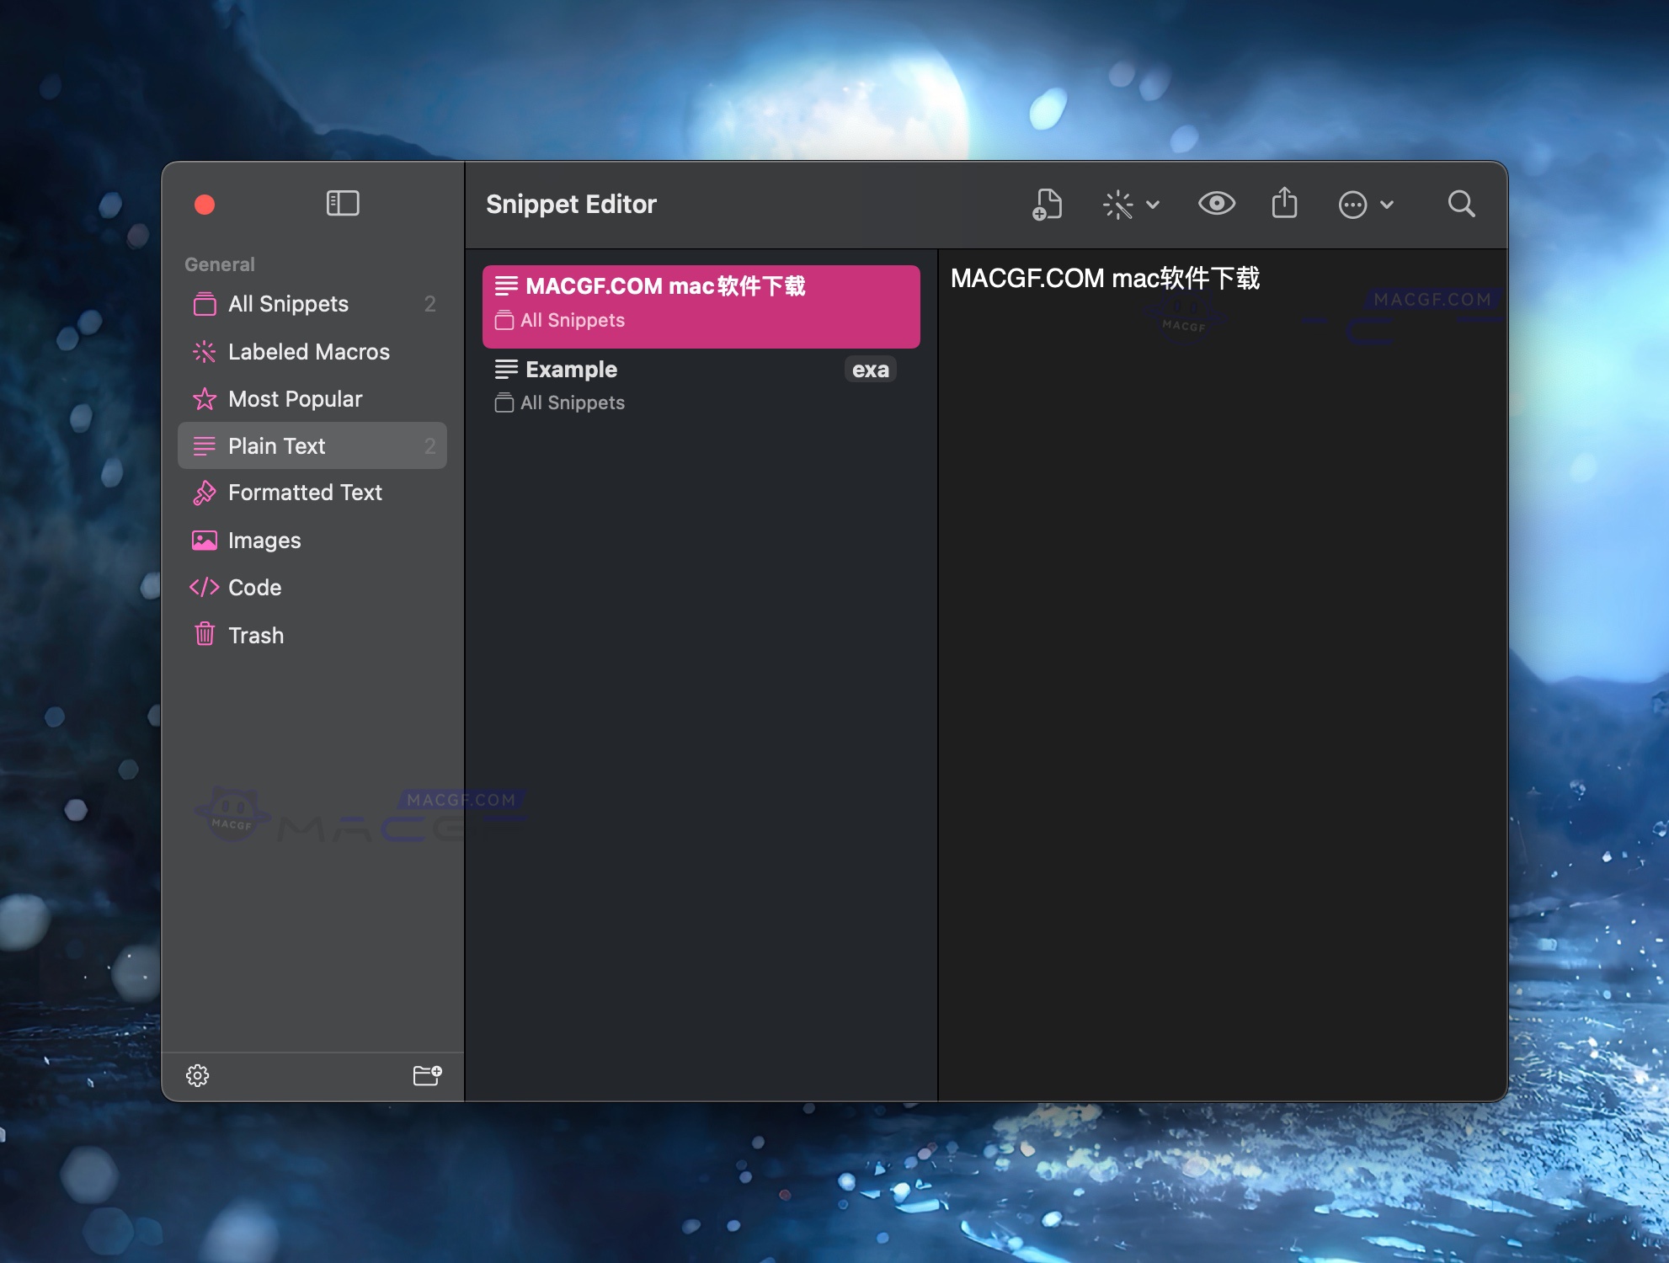
Task: Toggle preview with the eye icon
Action: [1216, 204]
